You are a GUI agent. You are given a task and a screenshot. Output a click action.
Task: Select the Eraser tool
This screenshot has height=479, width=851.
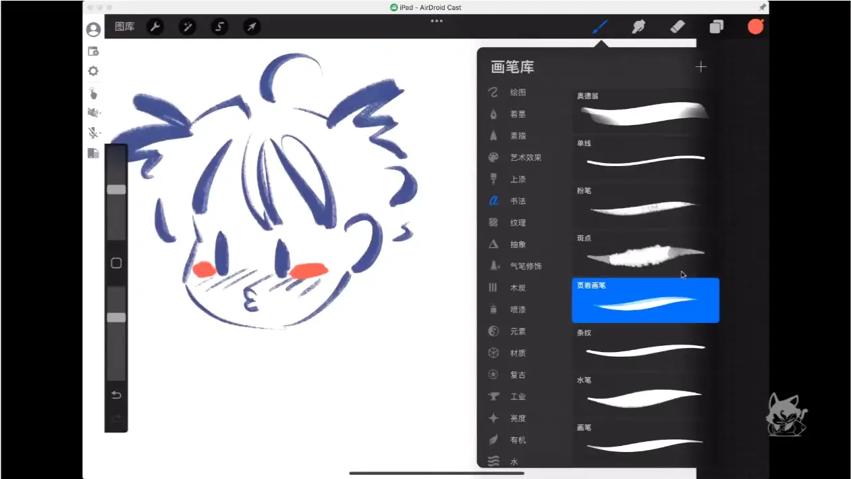tap(677, 27)
